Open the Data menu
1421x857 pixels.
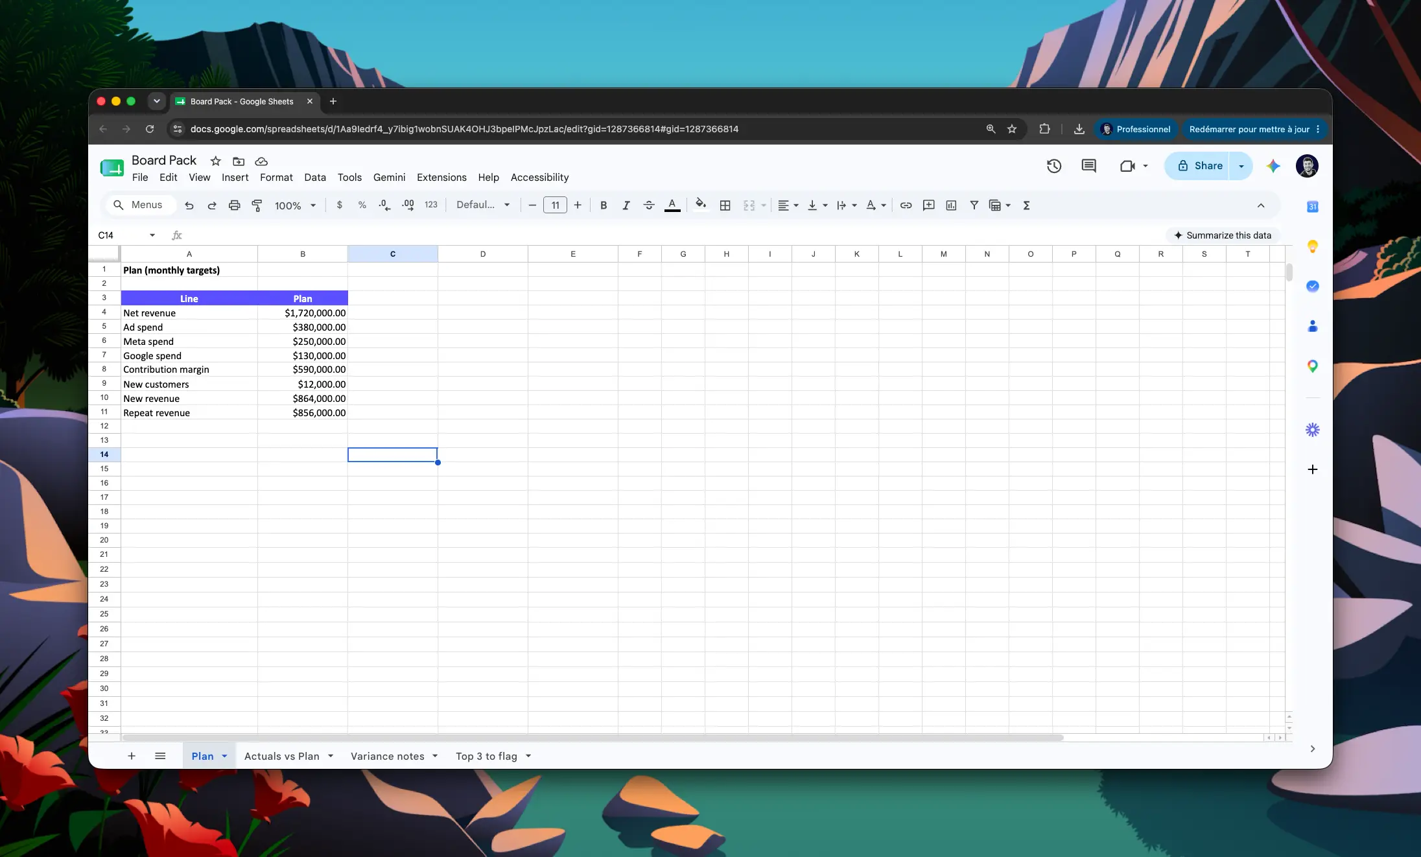coord(315,178)
